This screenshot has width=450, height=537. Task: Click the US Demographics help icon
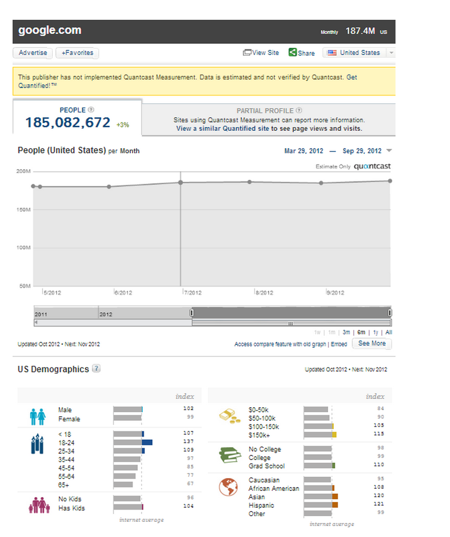click(97, 369)
